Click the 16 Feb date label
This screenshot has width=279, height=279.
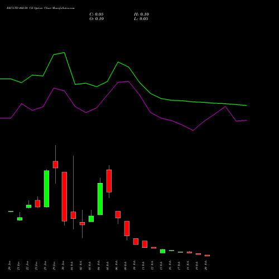click(x=170, y=266)
